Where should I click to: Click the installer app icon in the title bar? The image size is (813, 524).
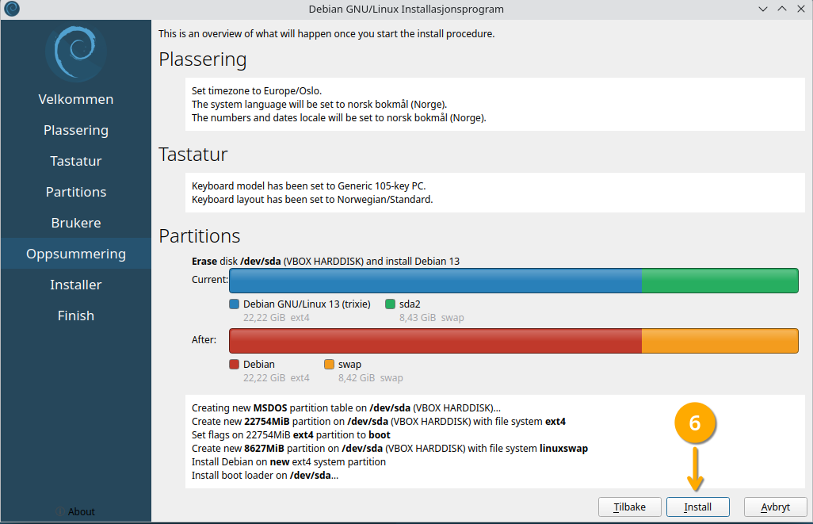pyautogui.click(x=11, y=9)
